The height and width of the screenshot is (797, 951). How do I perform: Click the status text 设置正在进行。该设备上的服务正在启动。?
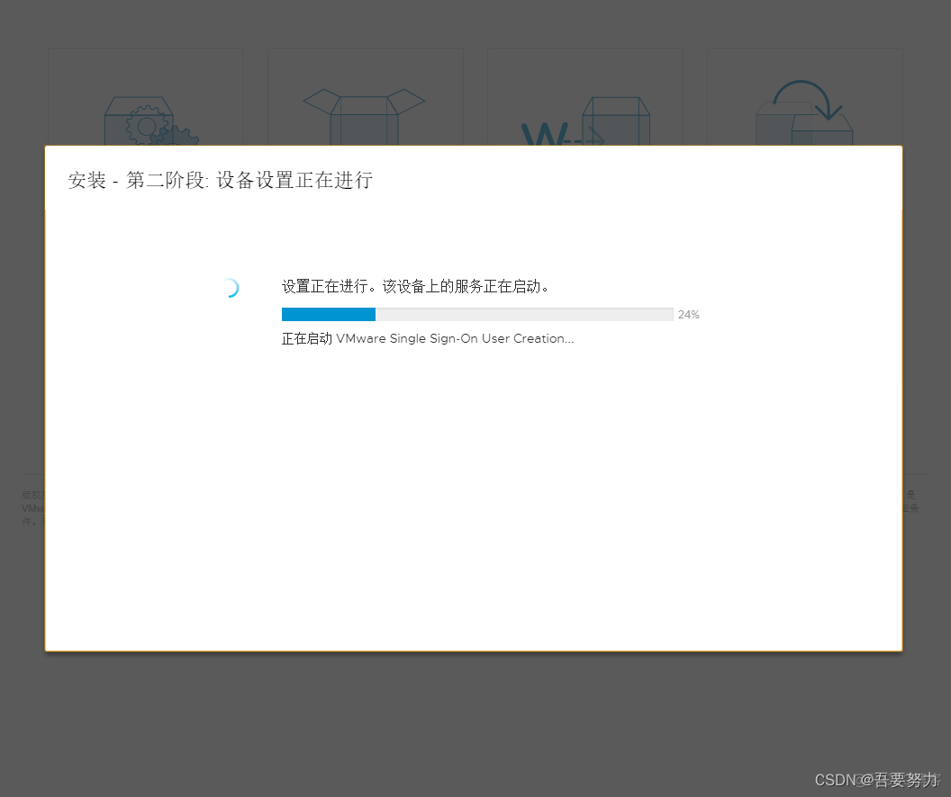coord(415,286)
